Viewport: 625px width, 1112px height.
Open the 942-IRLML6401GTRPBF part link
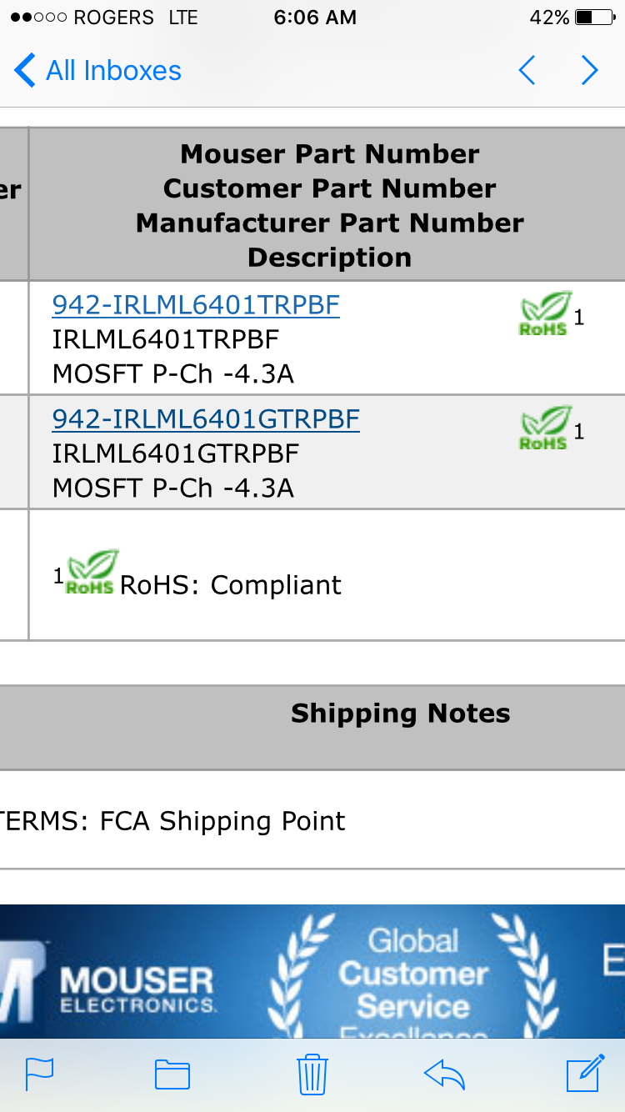click(x=206, y=418)
